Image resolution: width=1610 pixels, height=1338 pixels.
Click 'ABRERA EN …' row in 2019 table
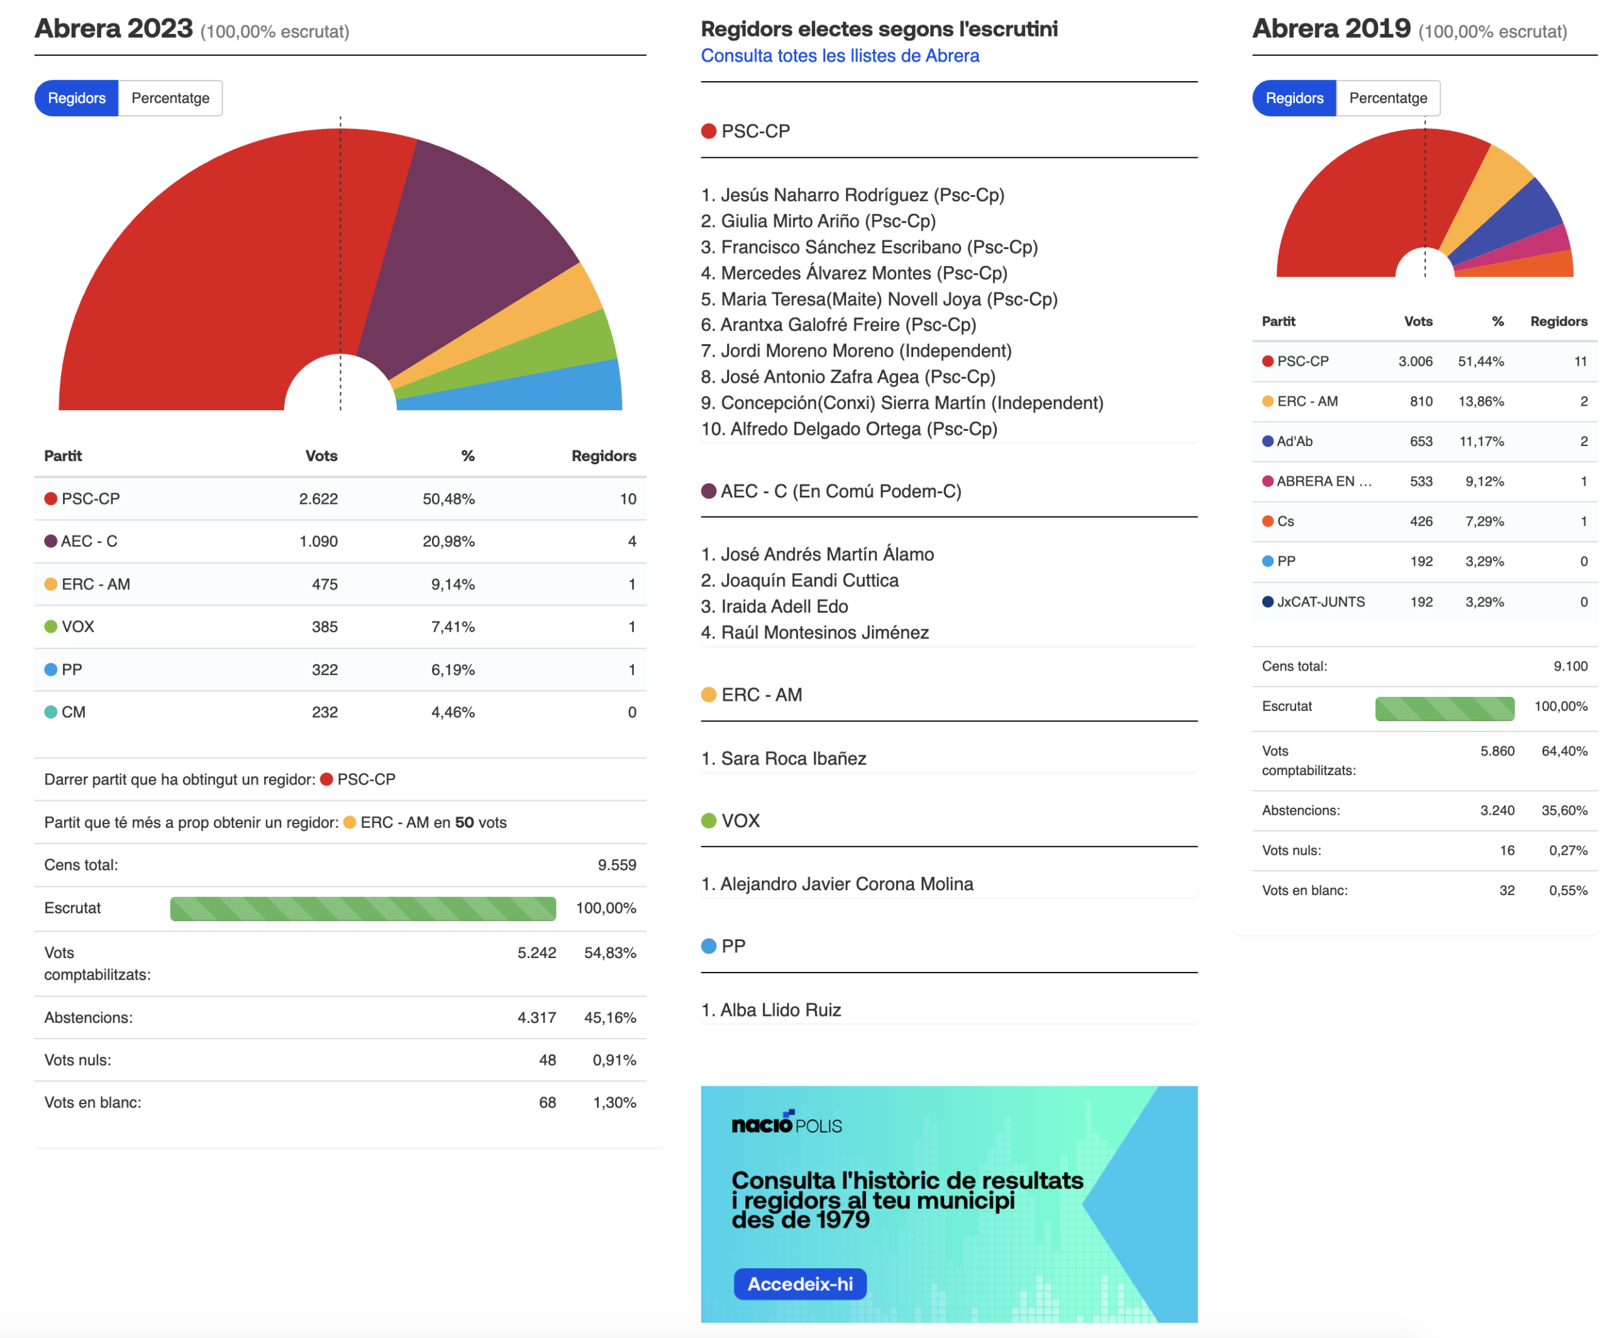1424,481
